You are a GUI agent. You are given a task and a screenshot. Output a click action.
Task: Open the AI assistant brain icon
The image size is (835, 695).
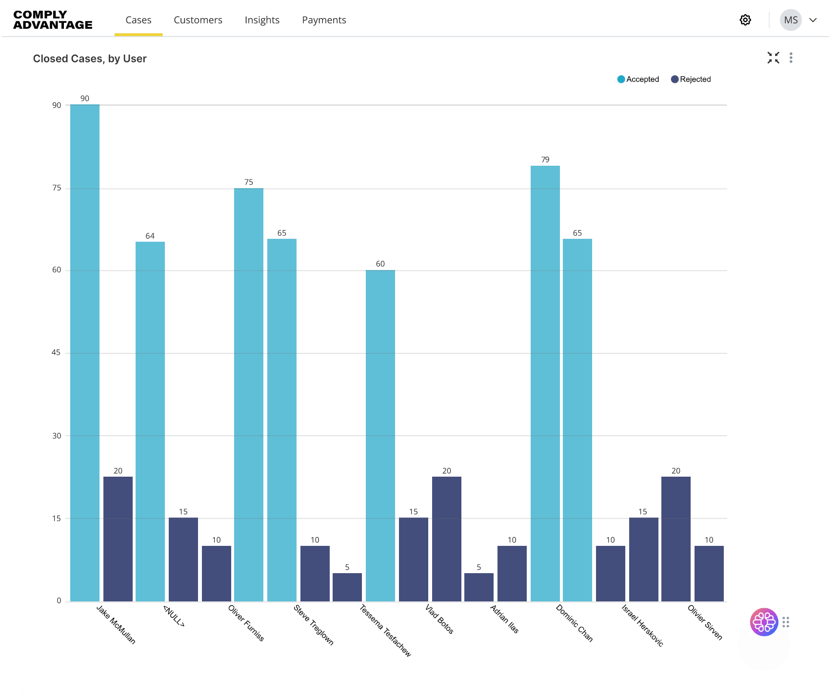[x=764, y=622]
